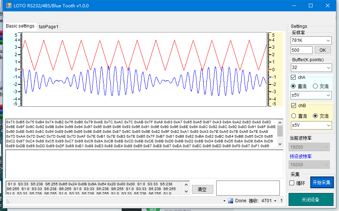Image resolution: width=339 pixels, height=211 pixels.
Task: Minimize the LOTO window
Action: (x=294, y=6)
